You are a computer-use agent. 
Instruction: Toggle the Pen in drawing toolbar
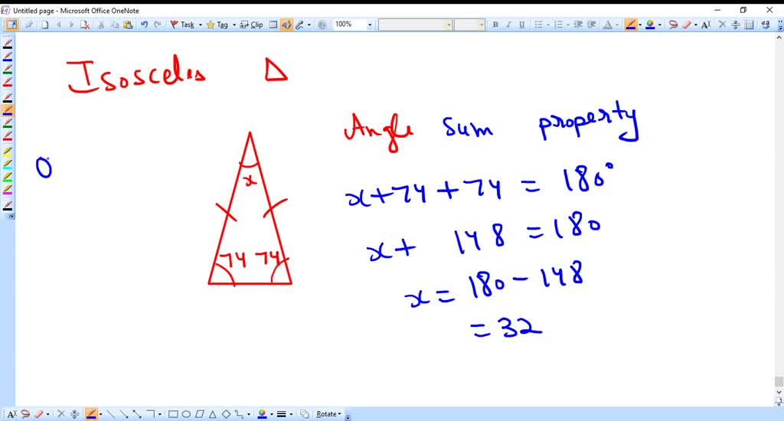click(91, 414)
